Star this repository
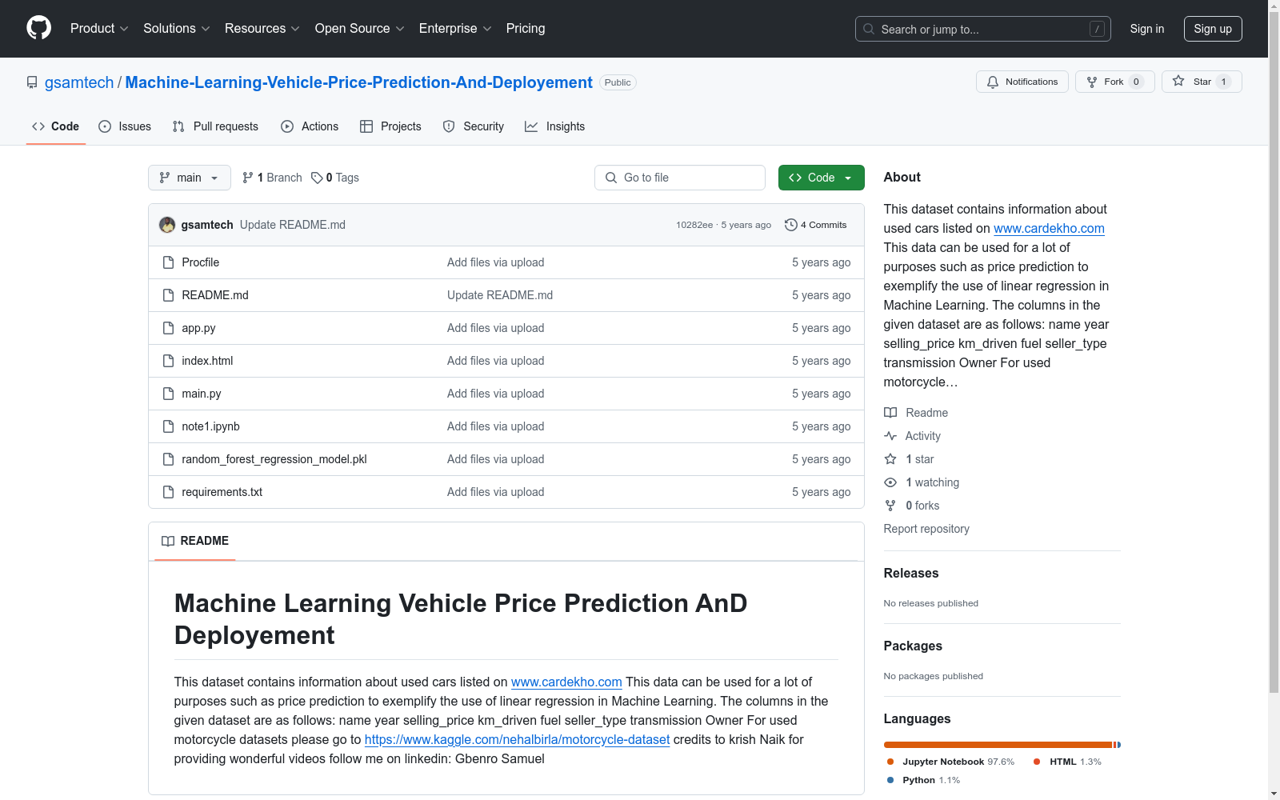 [1201, 82]
